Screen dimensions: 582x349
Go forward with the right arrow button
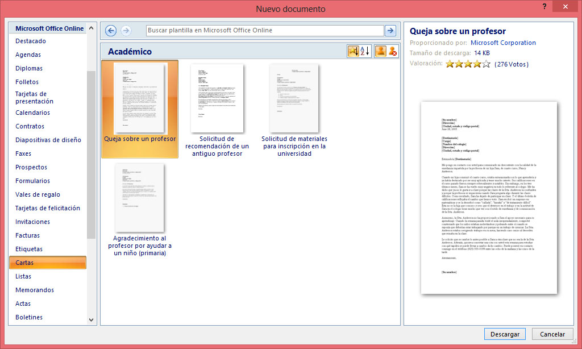click(126, 31)
